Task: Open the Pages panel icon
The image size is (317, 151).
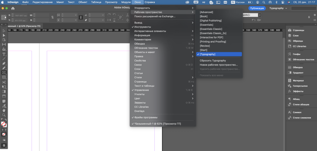Action: click(290, 30)
